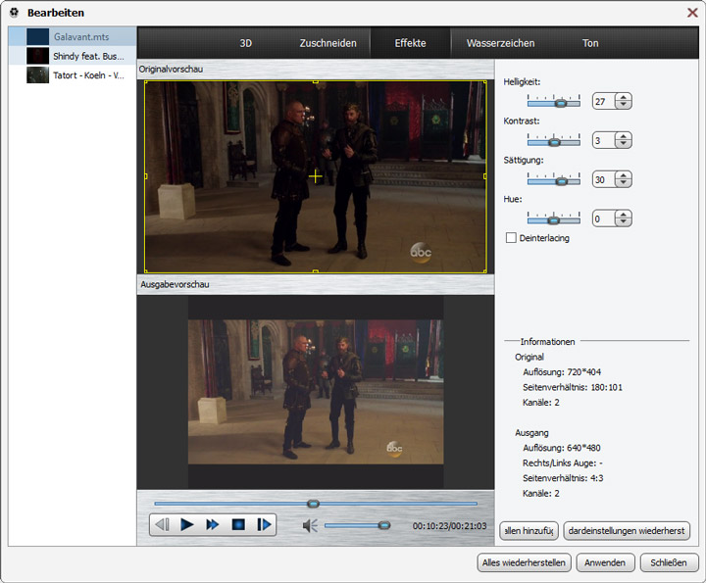Screen dimensions: 706x583
Task: Click the Sättigung value field showing 30
Action: pyautogui.click(x=604, y=179)
